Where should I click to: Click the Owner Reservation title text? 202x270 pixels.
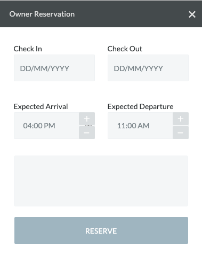point(42,14)
